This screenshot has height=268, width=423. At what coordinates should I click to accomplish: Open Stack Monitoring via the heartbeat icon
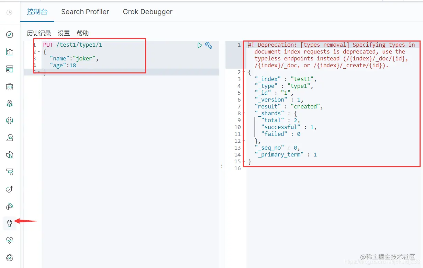tap(10, 241)
